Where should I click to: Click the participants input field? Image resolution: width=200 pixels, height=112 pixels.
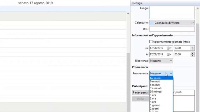184,92
